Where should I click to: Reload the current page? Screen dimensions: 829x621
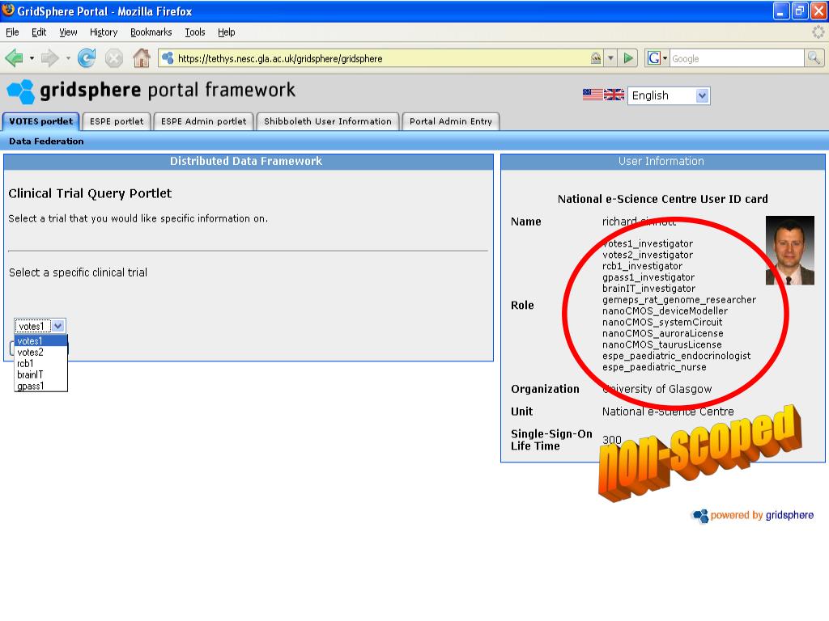tap(86, 58)
